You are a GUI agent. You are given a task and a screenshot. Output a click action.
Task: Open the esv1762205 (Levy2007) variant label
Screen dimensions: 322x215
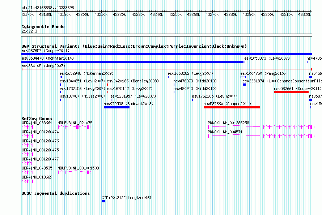tap(215, 96)
